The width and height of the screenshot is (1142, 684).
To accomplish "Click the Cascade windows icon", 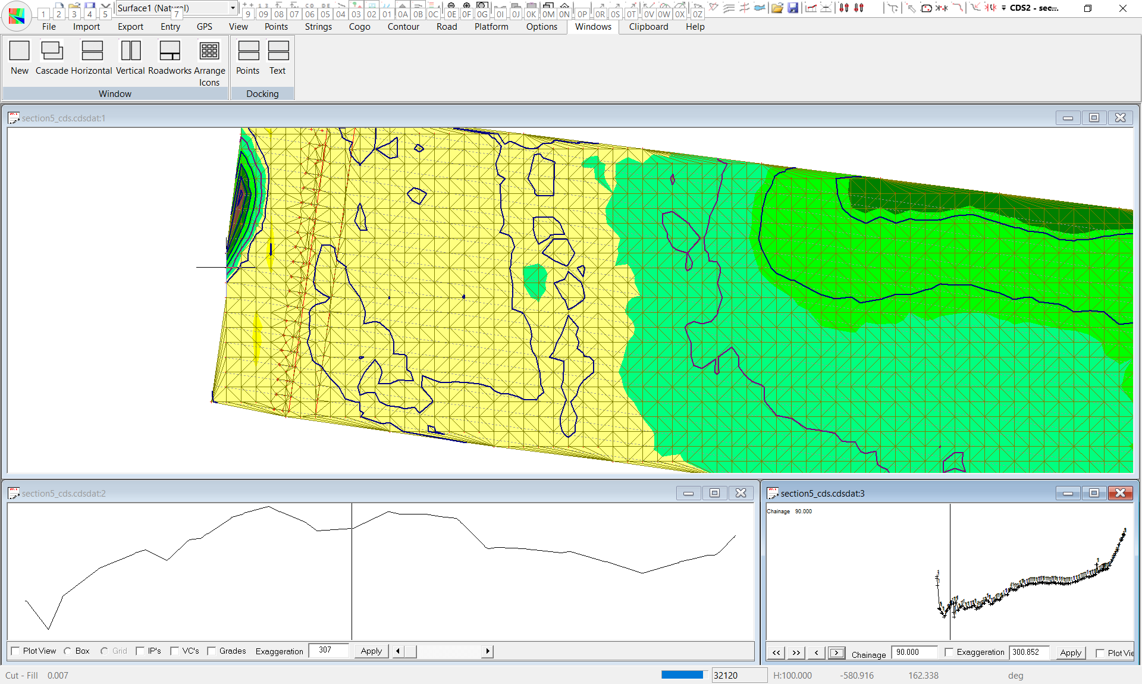I will pyautogui.click(x=52, y=51).
